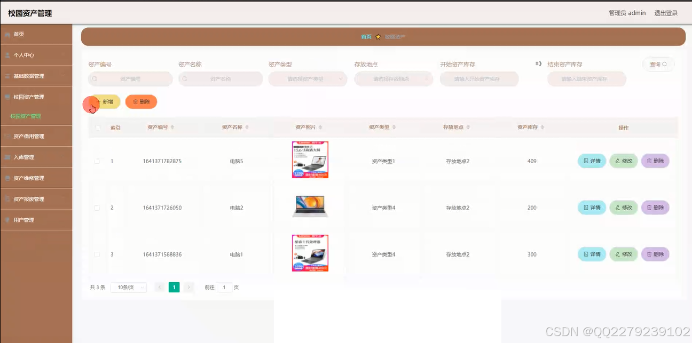Check the select-all checkbox in table header
This screenshot has width=692, height=343.
97,127
